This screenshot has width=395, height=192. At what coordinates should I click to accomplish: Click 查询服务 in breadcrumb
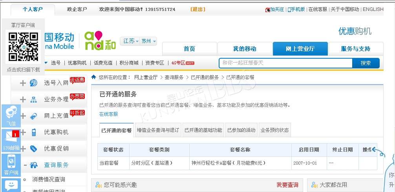click(x=174, y=77)
